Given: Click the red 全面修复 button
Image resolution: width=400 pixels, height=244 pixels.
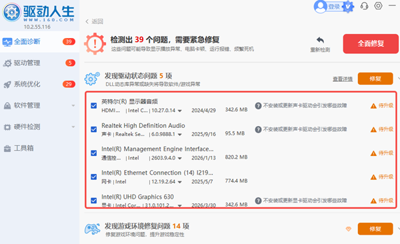Looking at the screenshot, I should [x=371, y=43].
